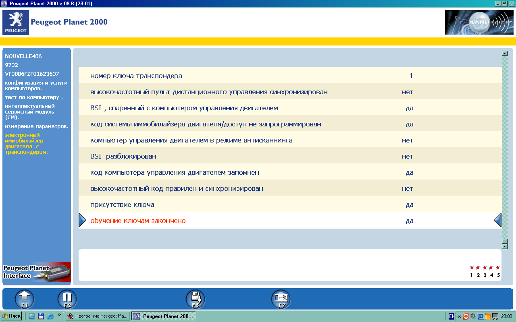Click the show desktop quick launch icon
Image resolution: width=516 pixels, height=322 pixels.
click(x=32, y=316)
